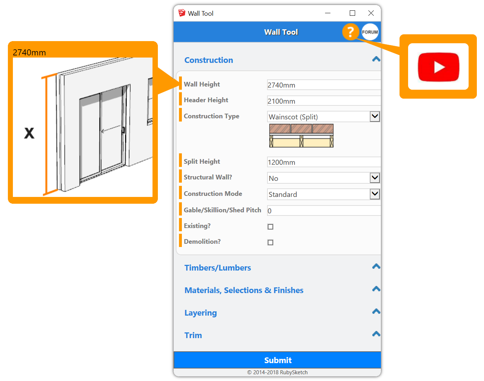Screen dimensions: 484x381
Task: Check the Existing? checkbox
Action: pyautogui.click(x=271, y=227)
